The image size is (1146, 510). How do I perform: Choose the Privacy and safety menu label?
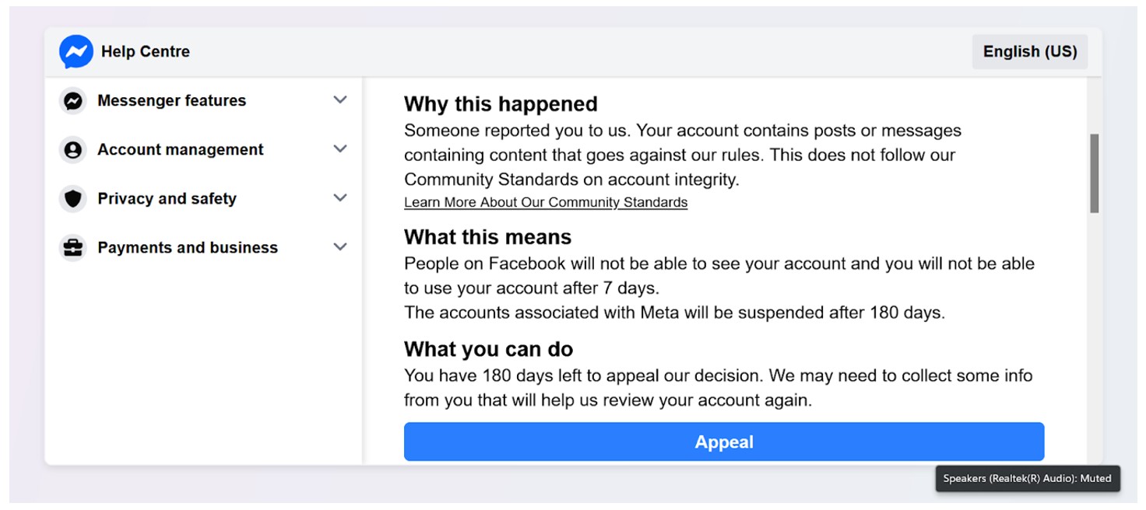(x=167, y=199)
